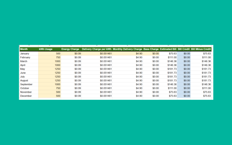232x145 pixels.
Task: Select the "Base Charge" column header
Action: click(x=151, y=49)
